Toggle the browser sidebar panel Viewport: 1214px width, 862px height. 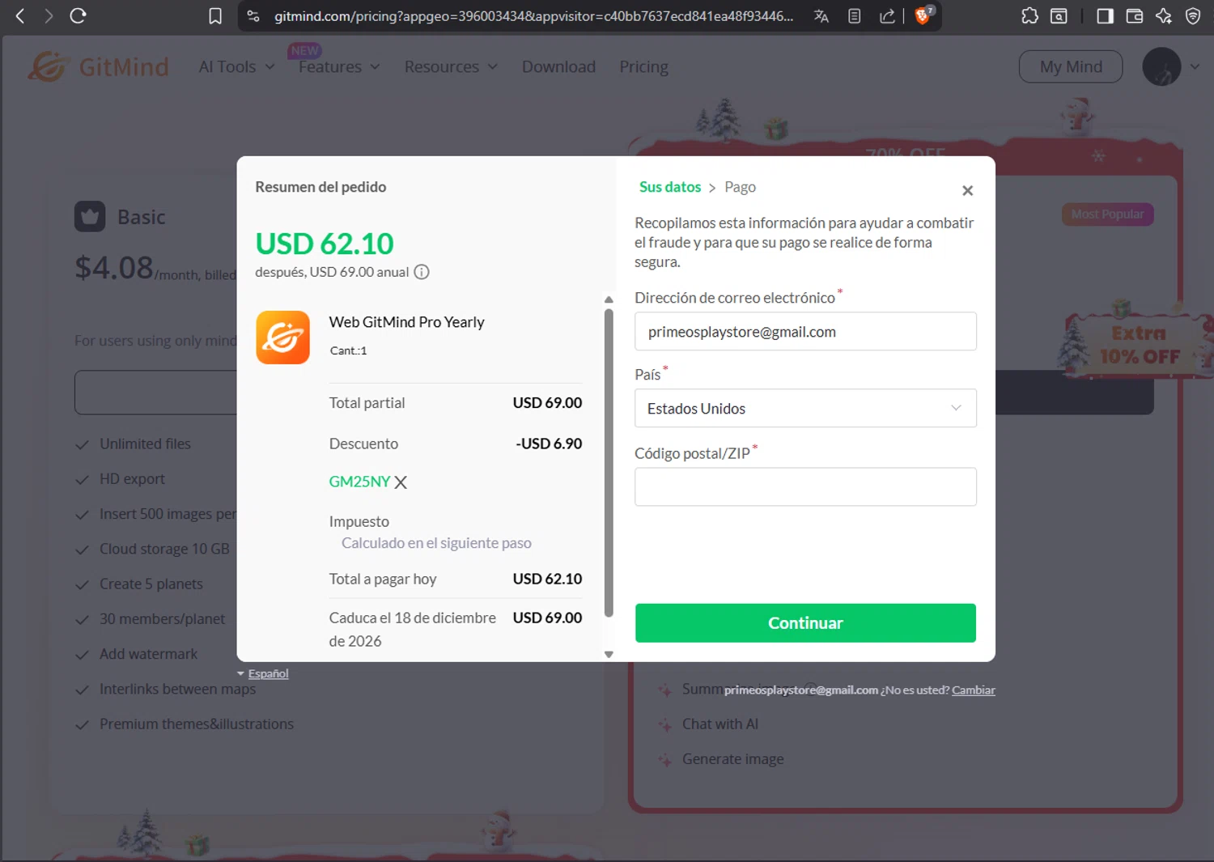point(1105,15)
